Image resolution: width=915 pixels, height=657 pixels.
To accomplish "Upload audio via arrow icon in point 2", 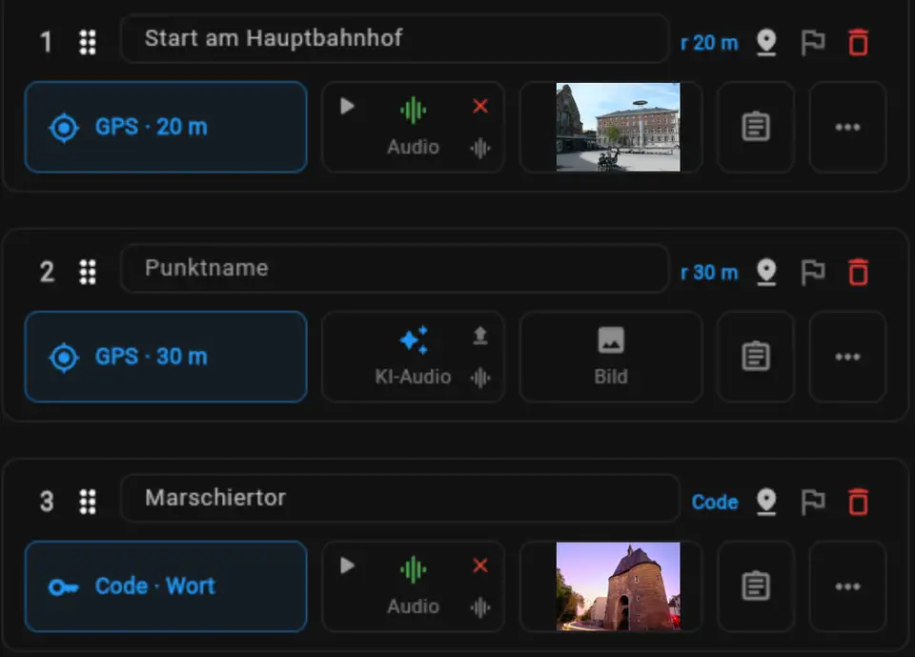I will [x=480, y=336].
